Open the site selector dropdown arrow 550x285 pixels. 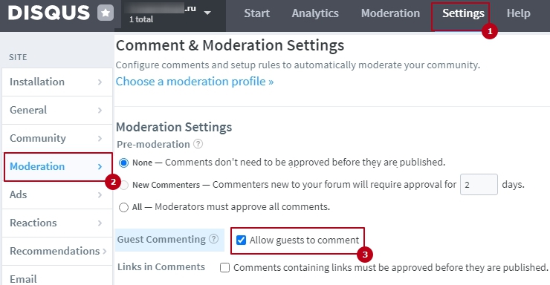207,13
